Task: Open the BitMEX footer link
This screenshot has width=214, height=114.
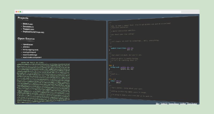Action: (164, 103)
